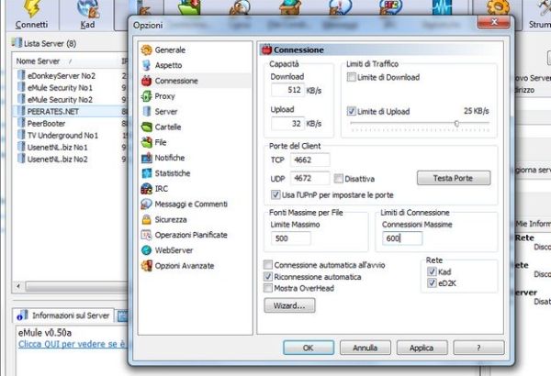The height and width of the screenshot is (376, 551).
Task: Click the Strumenti toolbar button in eMule
Action: [539, 15]
